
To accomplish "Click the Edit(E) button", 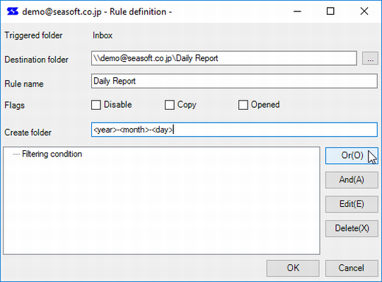I will coord(352,204).
